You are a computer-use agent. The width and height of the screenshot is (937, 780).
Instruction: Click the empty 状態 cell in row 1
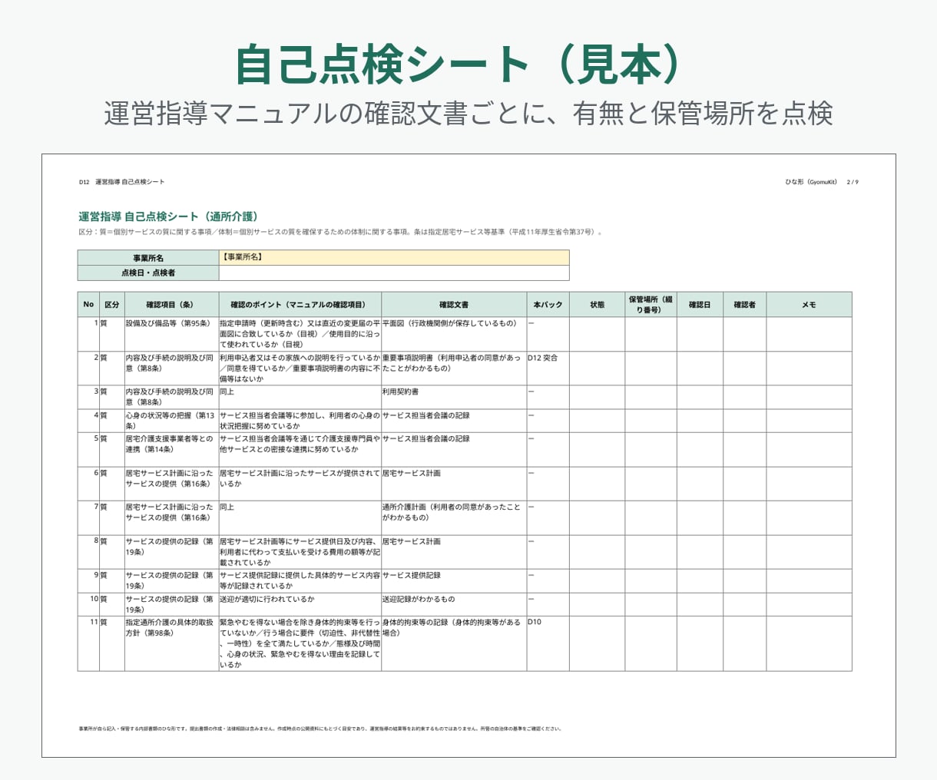pyautogui.click(x=597, y=334)
